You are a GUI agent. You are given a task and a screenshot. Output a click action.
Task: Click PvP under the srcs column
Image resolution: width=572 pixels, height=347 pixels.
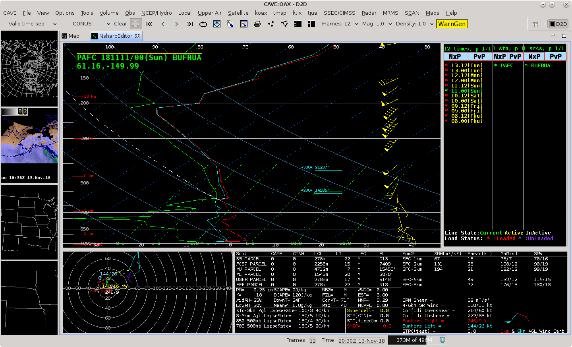(556, 56)
